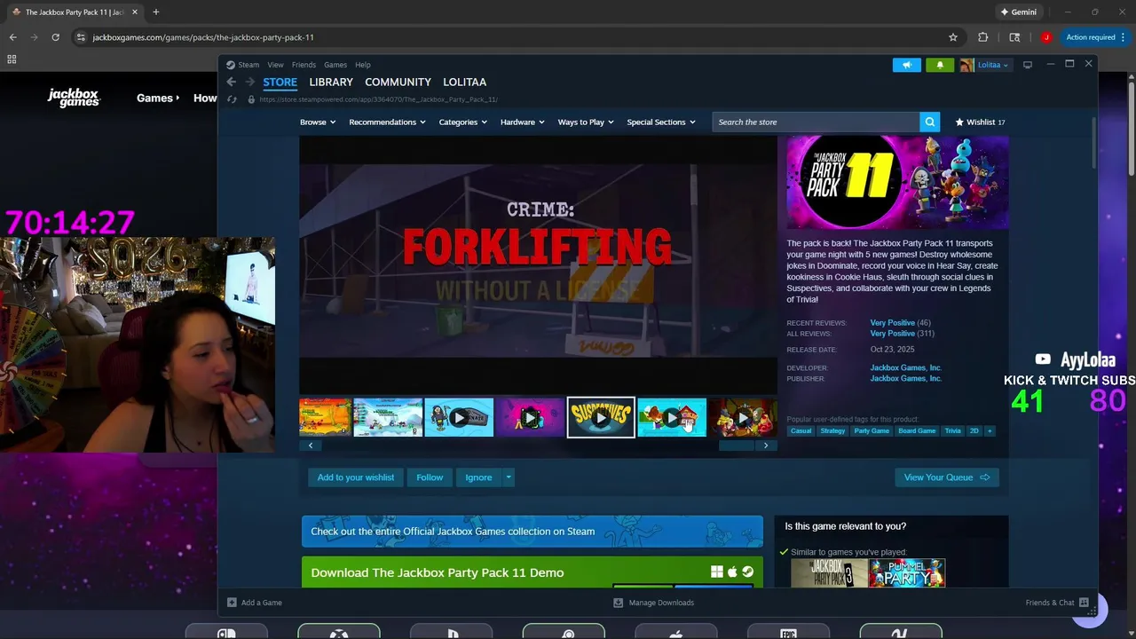Select the first orange screenshot thumbnail
This screenshot has width=1136, height=639.
click(325, 417)
